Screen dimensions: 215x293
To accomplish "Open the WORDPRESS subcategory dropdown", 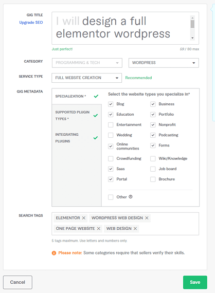I will point(164,63).
